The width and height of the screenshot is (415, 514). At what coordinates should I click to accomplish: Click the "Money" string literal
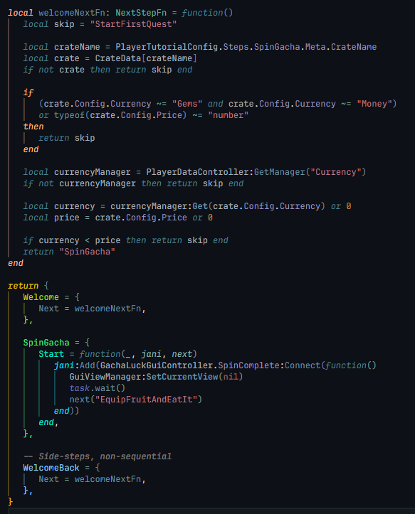coord(374,104)
